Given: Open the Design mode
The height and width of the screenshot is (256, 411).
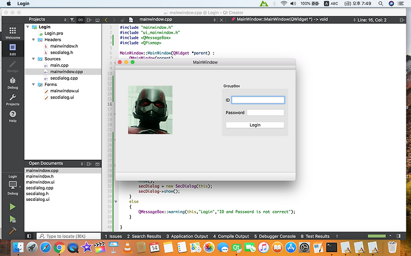Looking at the screenshot, I should pos(13,67).
